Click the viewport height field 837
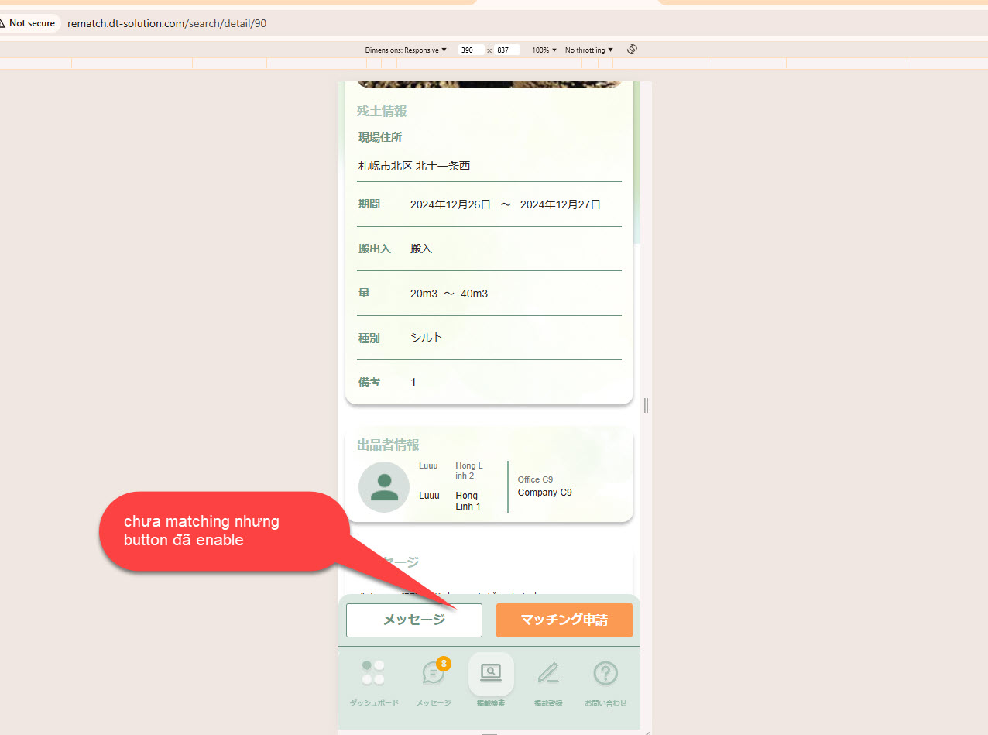 point(506,50)
